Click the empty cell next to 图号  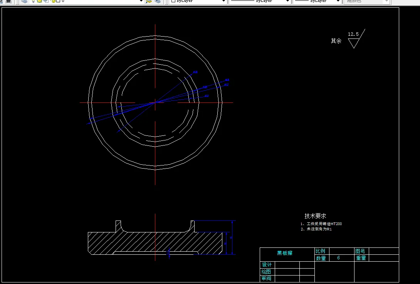coord(384,251)
